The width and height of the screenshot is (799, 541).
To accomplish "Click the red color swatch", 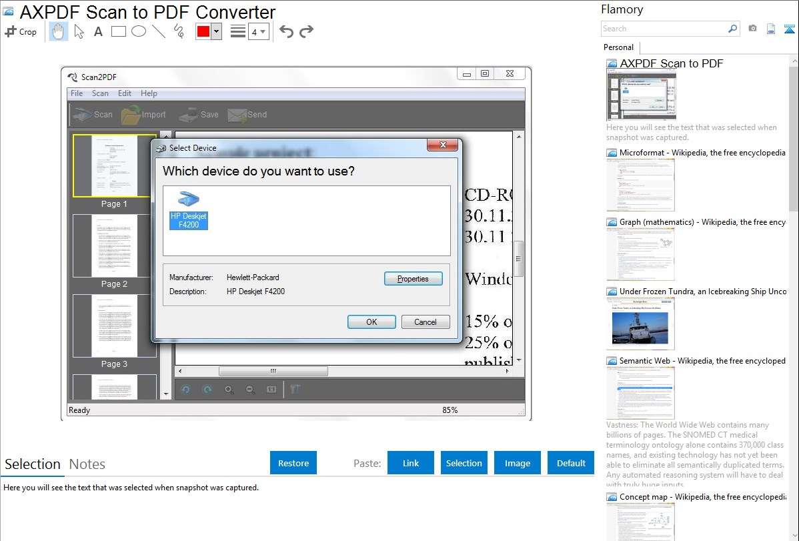I will tap(203, 31).
